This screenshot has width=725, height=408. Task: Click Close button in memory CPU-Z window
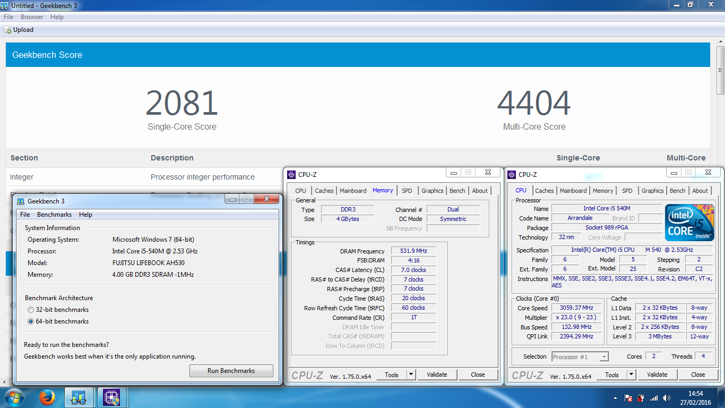[478, 375]
